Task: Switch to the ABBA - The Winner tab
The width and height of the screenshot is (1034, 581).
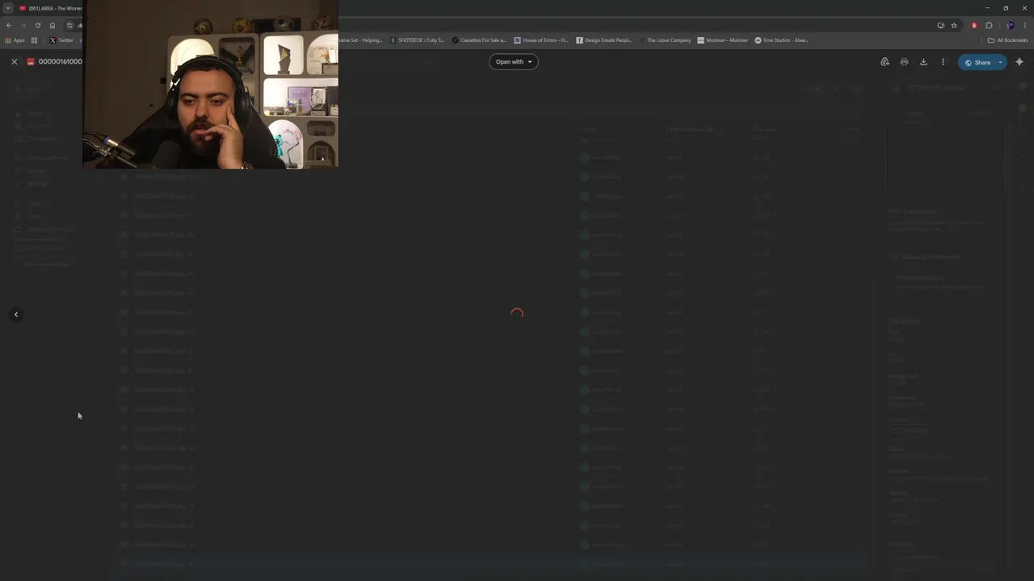Action: point(50,8)
